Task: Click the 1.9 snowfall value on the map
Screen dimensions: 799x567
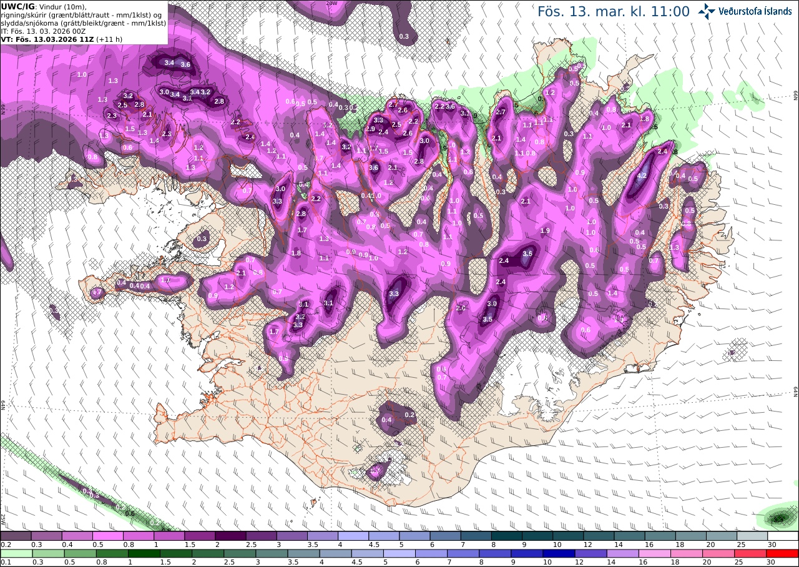Action: tap(545, 230)
